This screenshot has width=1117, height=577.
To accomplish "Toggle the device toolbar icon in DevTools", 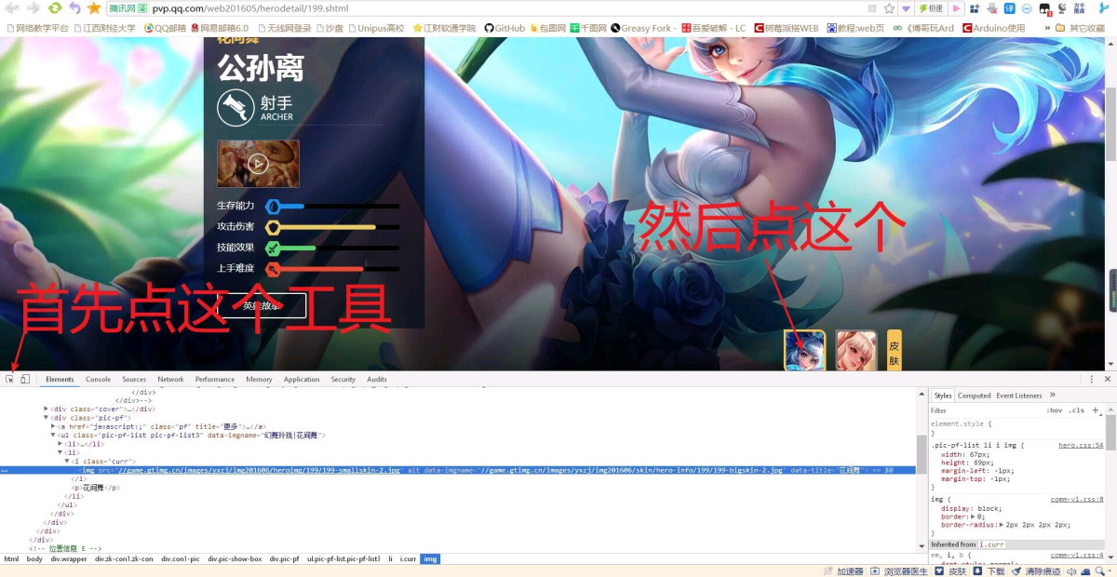I will [x=25, y=379].
